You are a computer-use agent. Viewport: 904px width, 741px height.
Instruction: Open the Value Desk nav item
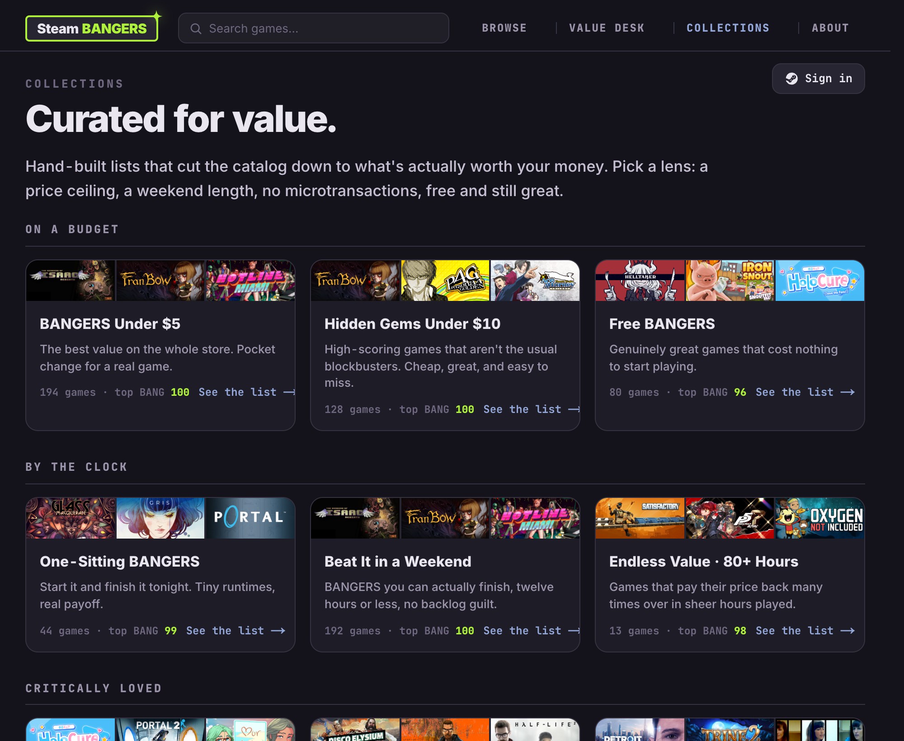point(607,28)
